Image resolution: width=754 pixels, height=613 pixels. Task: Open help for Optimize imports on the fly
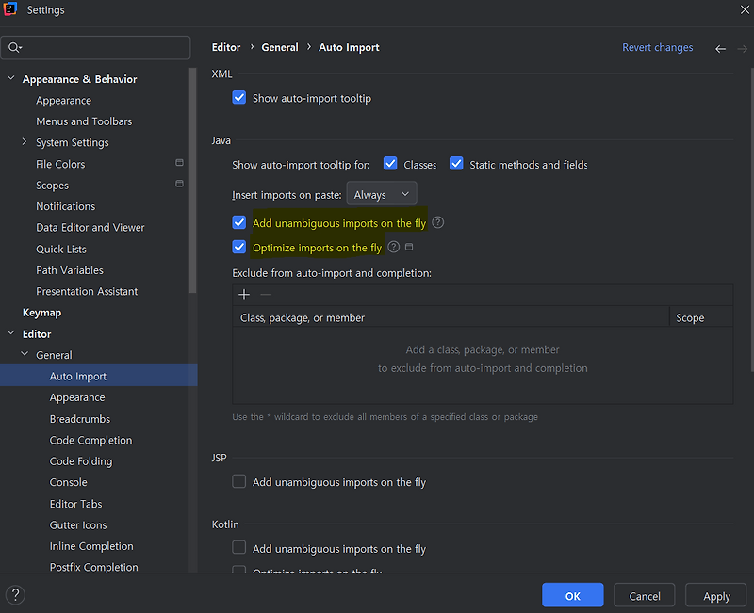coord(393,247)
